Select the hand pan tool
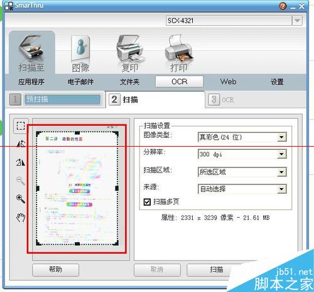This screenshot has height=292, width=314. point(21,217)
